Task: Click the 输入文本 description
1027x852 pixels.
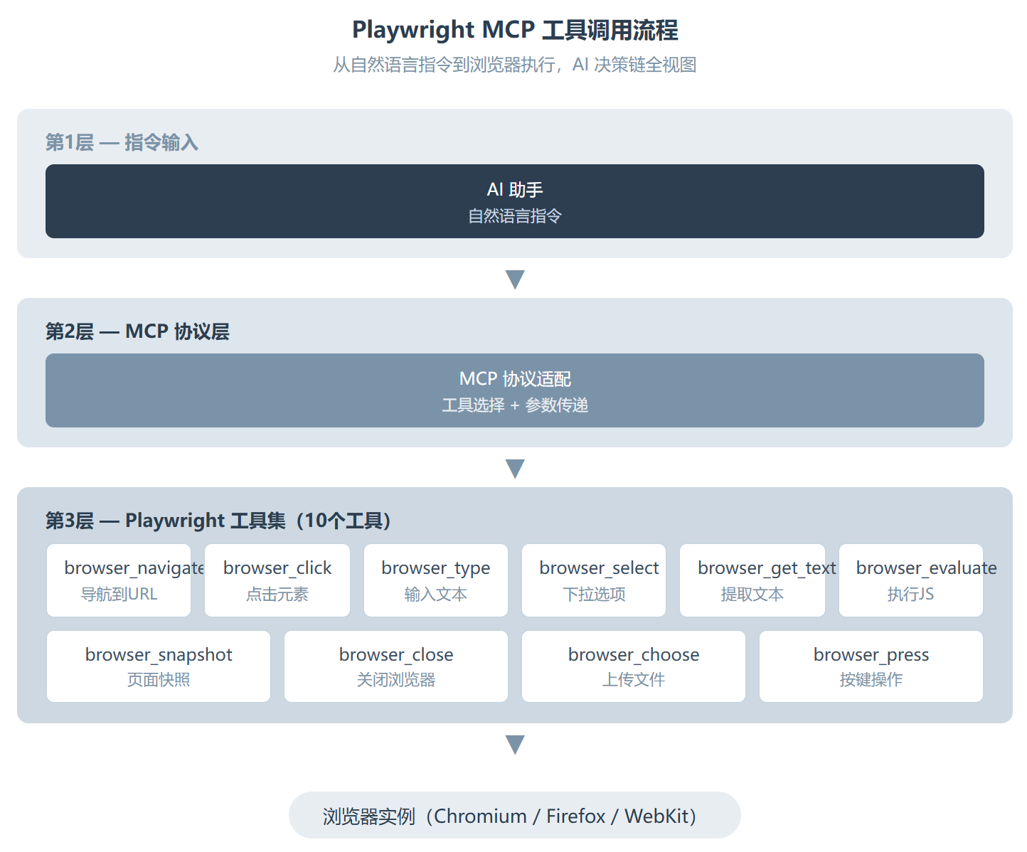Action: [436, 594]
